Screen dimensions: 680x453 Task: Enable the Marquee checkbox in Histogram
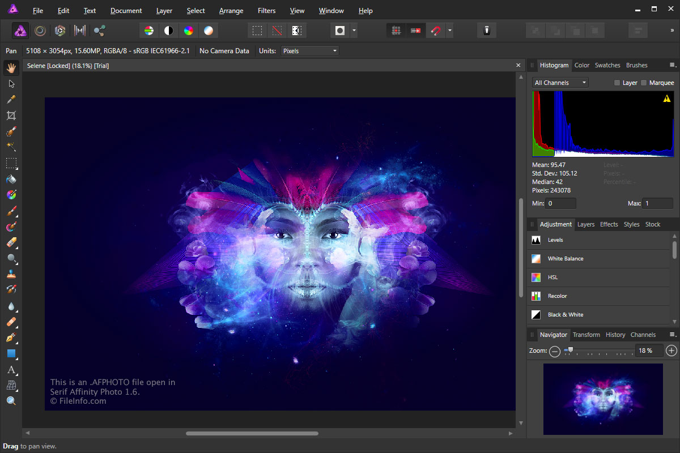click(x=644, y=83)
